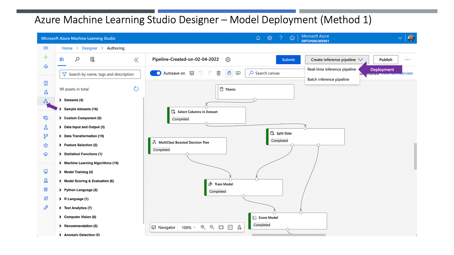Open pipeline settings gear beside pipeline name
The width and height of the screenshot is (454, 255).
click(228, 60)
